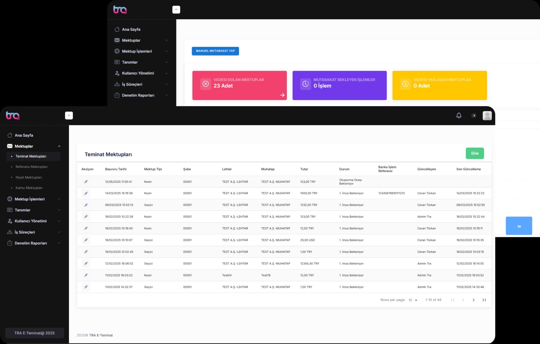Select Referans Mektupları submenu item

pyautogui.click(x=32, y=167)
